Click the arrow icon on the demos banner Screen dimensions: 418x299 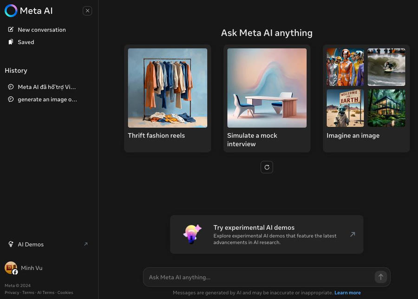pyautogui.click(x=353, y=234)
